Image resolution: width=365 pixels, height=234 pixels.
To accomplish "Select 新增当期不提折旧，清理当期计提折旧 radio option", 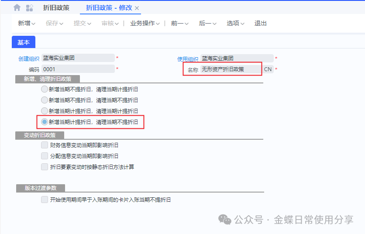I will (44, 89).
